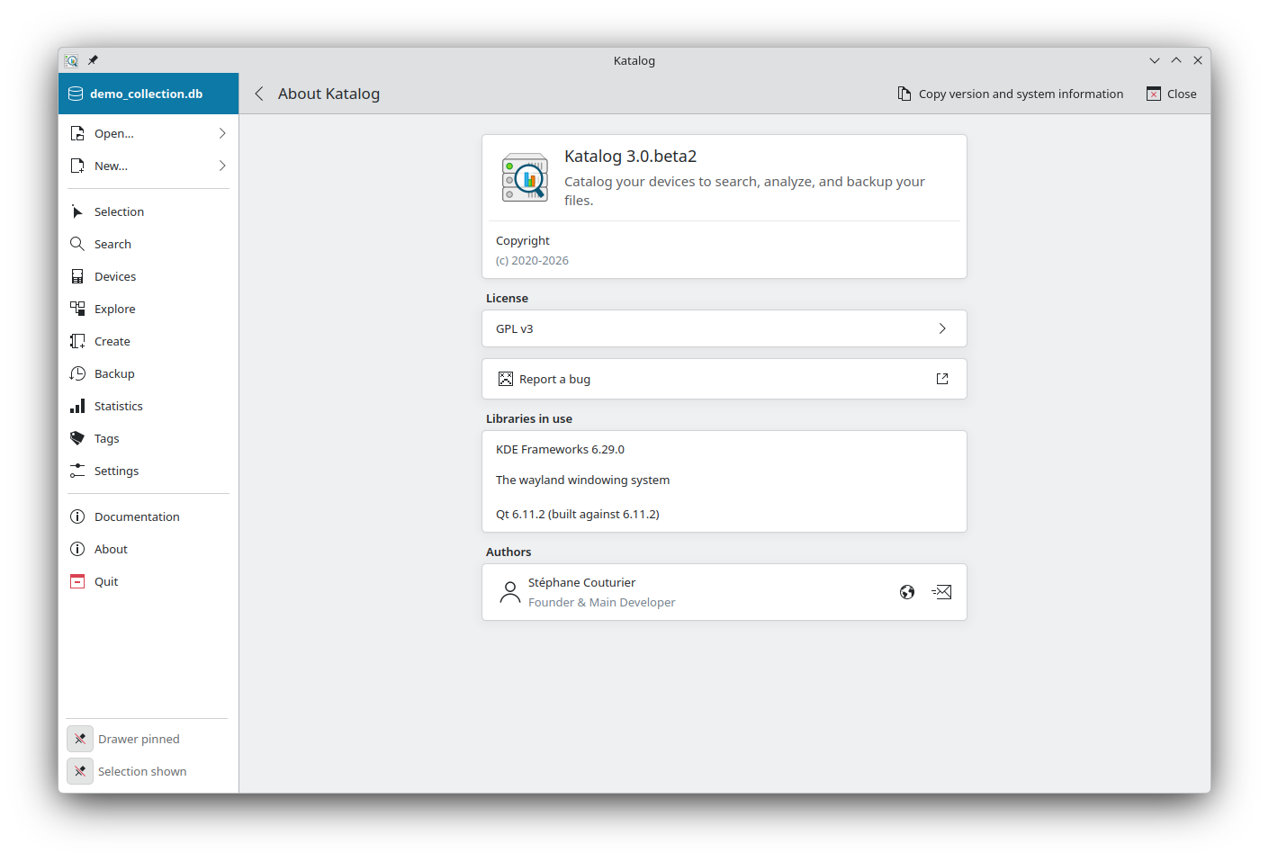Click Quit in the sidebar
The height and width of the screenshot is (862, 1269).
point(148,581)
